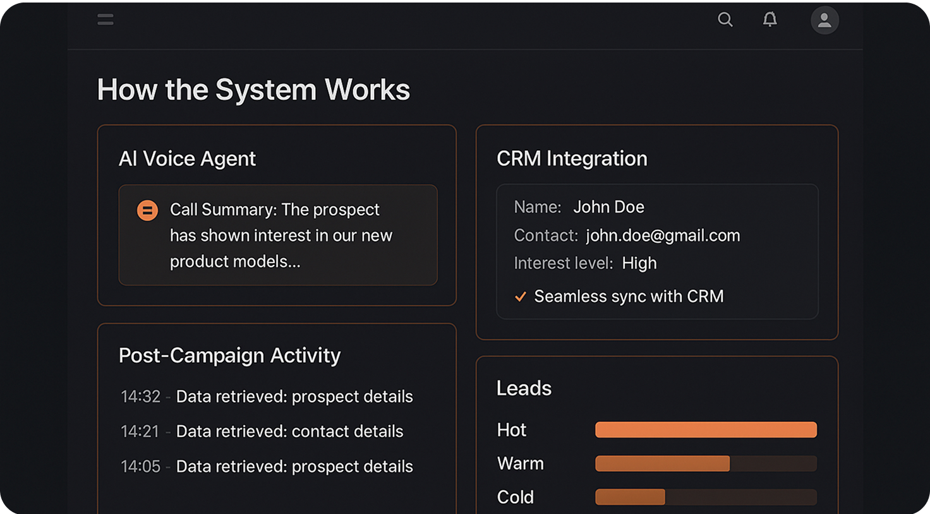
Task: Open the Call Summary message box
Action: pyautogui.click(x=278, y=235)
